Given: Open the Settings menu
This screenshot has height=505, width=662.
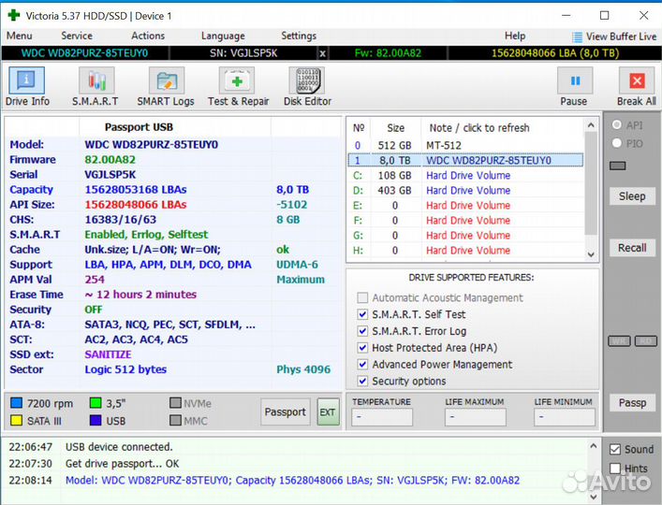Looking at the screenshot, I should (299, 36).
